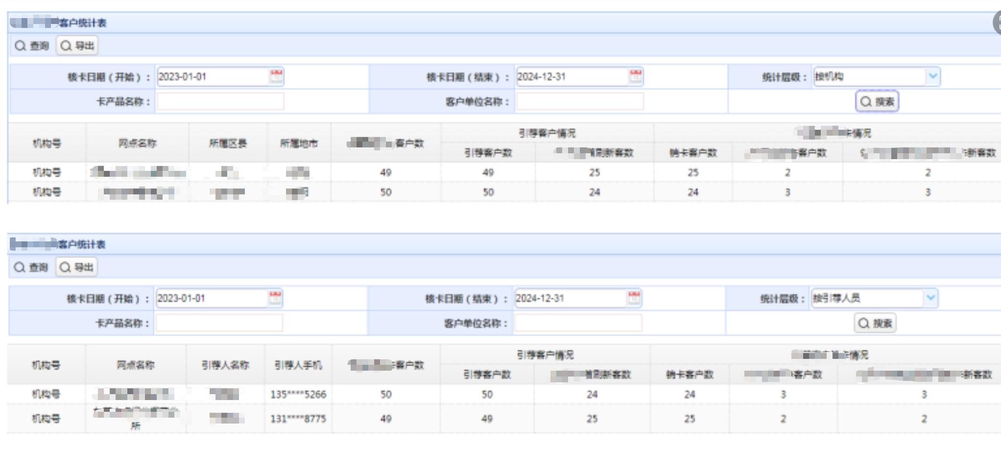This screenshot has height=449, width=1001.
Task: Click 引荐客户情况 group header in upper table
Action: point(547,133)
